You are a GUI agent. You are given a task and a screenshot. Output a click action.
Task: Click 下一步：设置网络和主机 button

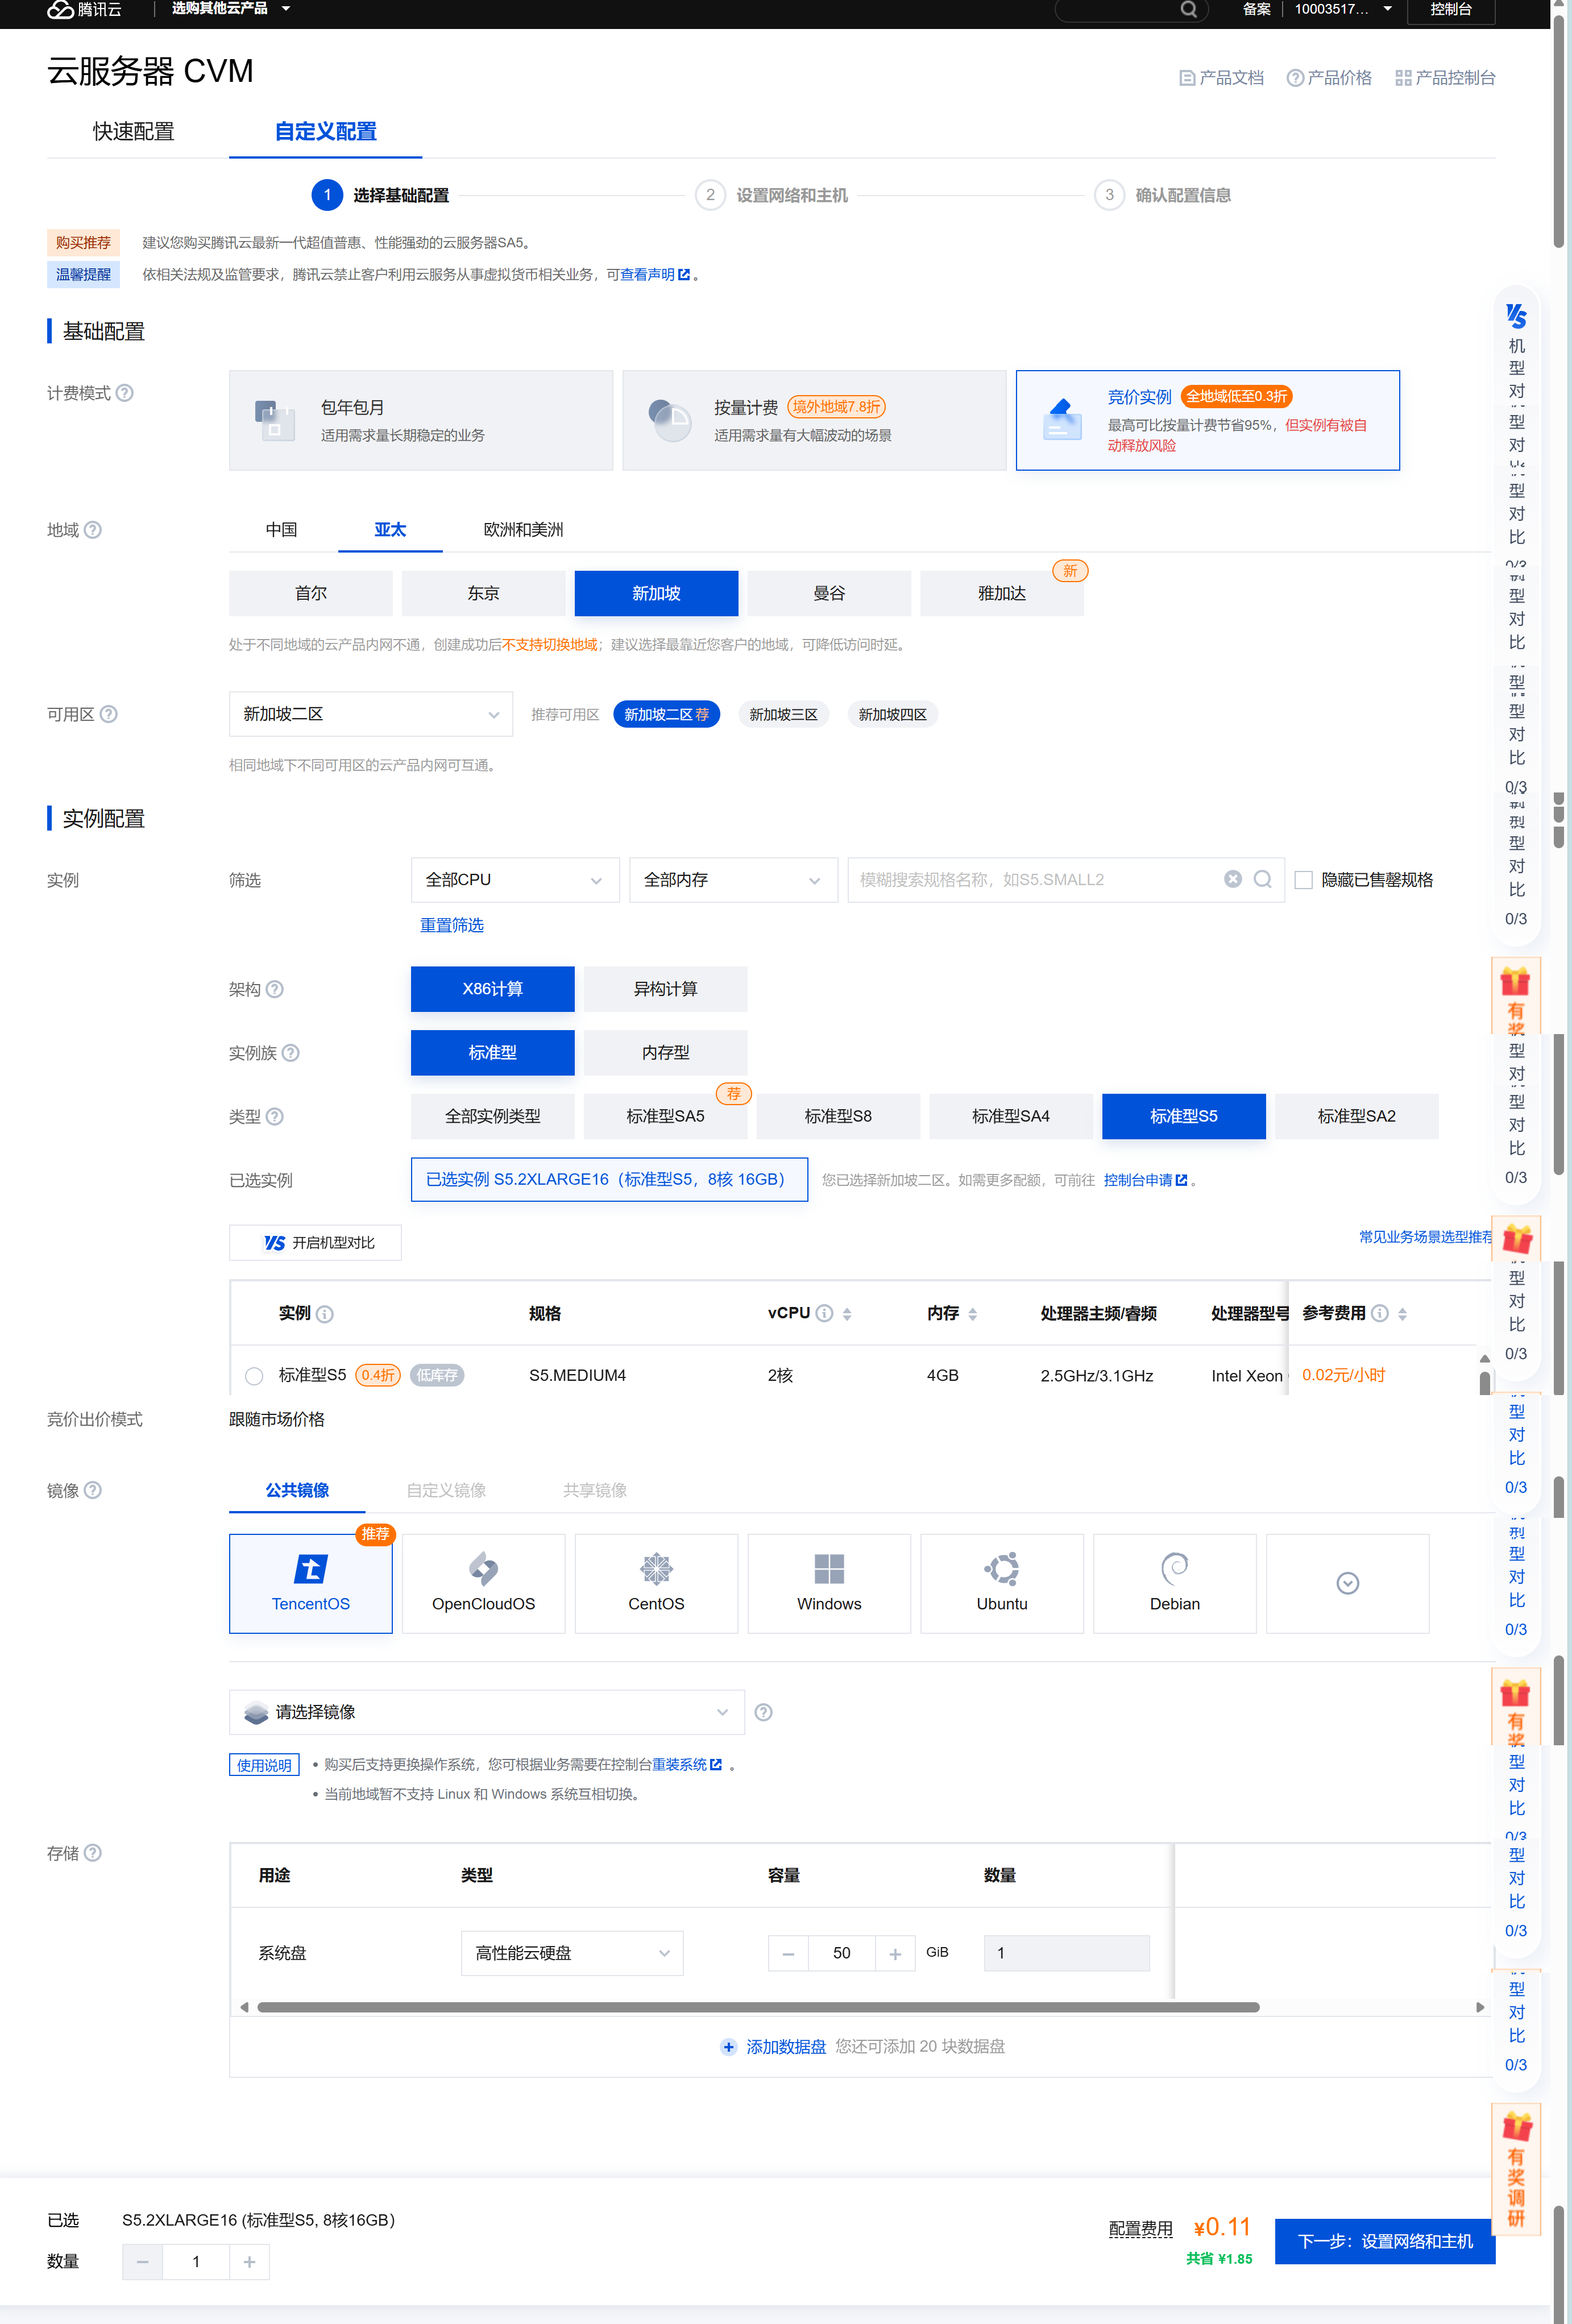click(1384, 2241)
